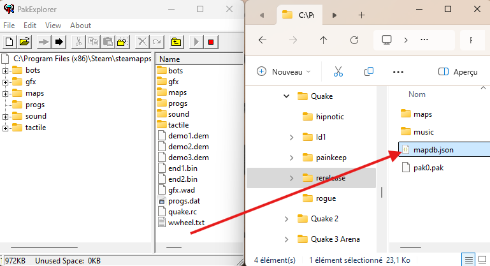The height and width of the screenshot is (266, 490).
Task: Click the Nom column header
Action: (x=417, y=94)
